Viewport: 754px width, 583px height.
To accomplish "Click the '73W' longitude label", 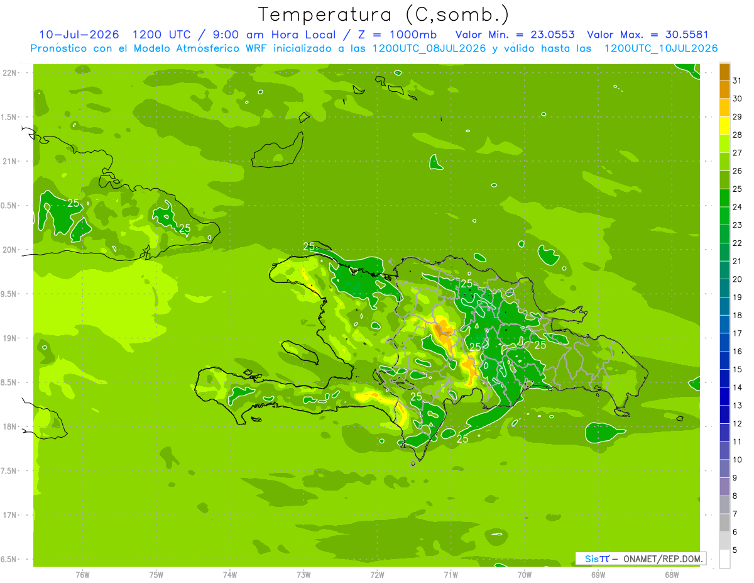I will pyautogui.click(x=303, y=575).
